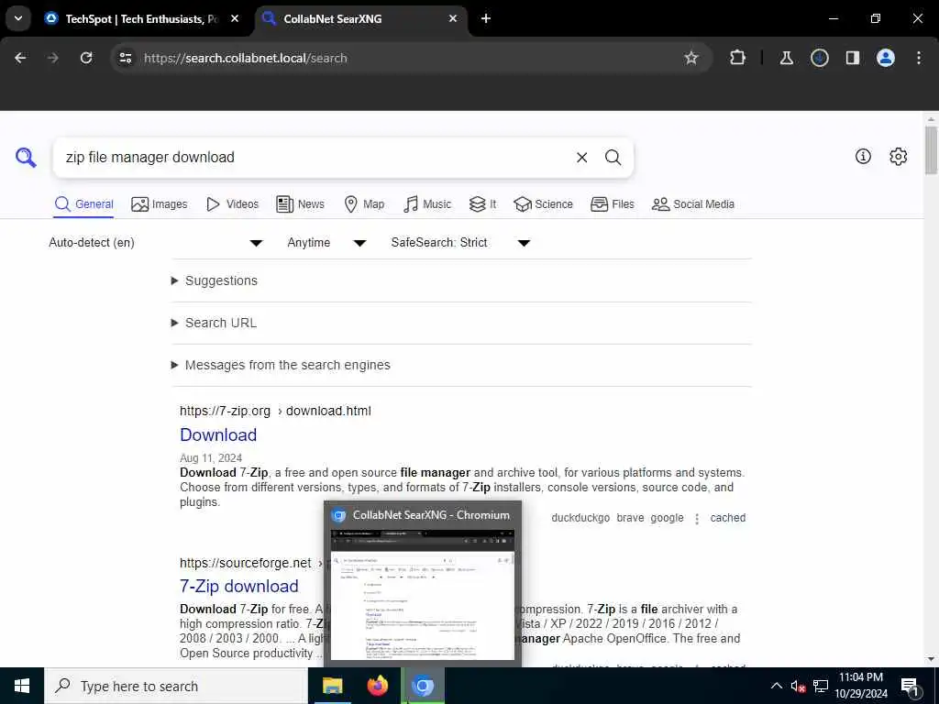Open the Windows Start menu
939x704 pixels.
point(22,686)
